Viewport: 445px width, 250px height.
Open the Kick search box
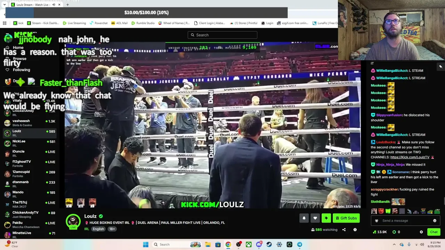222,35
